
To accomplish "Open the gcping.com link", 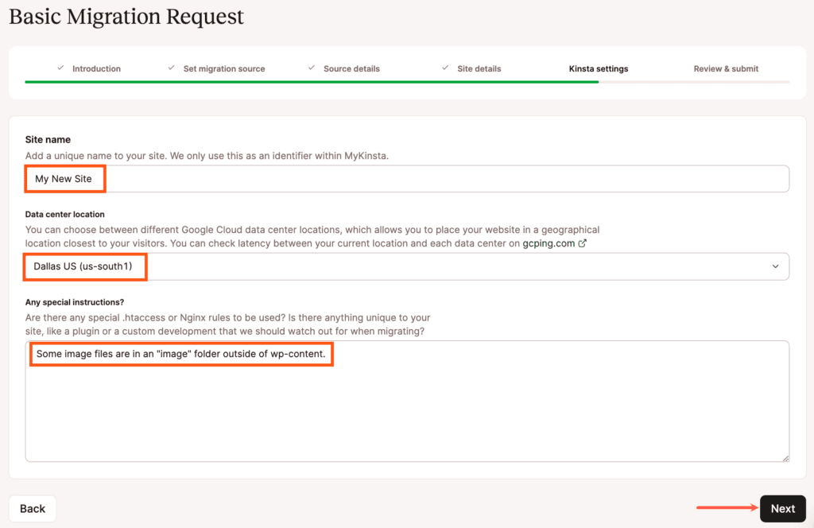I will (548, 243).
